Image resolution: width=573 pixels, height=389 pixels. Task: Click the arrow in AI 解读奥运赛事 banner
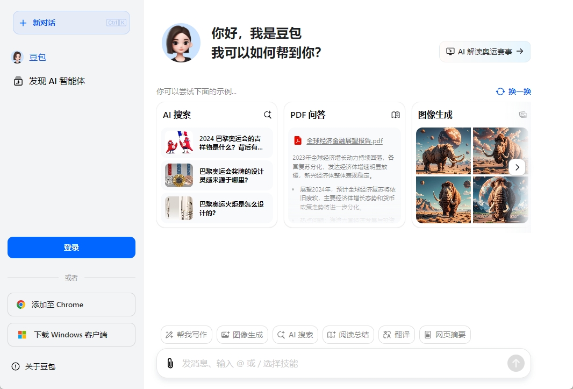coord(520,52)
